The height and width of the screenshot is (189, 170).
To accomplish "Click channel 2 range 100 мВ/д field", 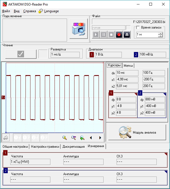I will [153, 55].
